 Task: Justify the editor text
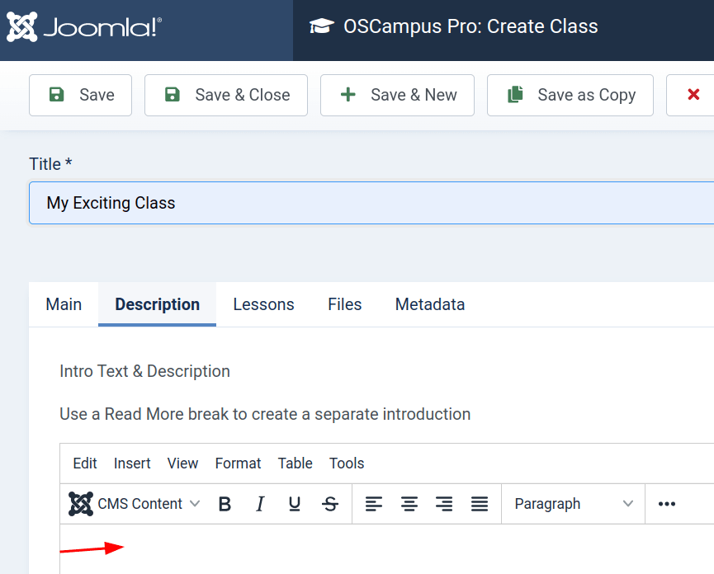click(x=480, y=504)
